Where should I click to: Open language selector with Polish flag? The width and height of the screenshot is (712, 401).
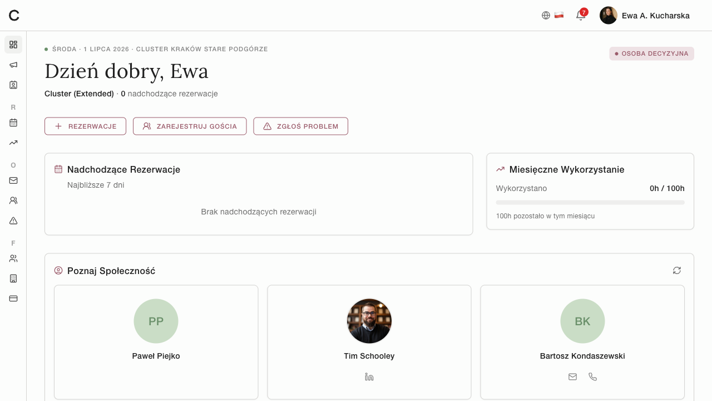pos(553,16)
